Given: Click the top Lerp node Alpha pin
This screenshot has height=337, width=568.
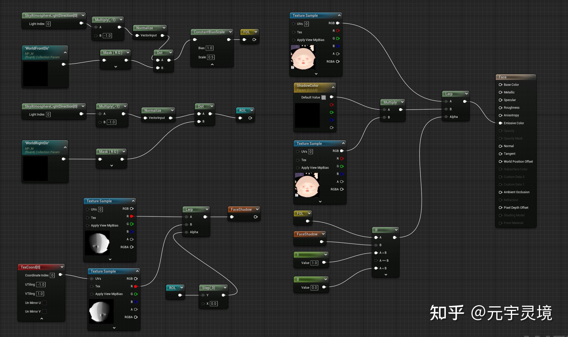Looking at the screenshot, I should tap(446, 117).
